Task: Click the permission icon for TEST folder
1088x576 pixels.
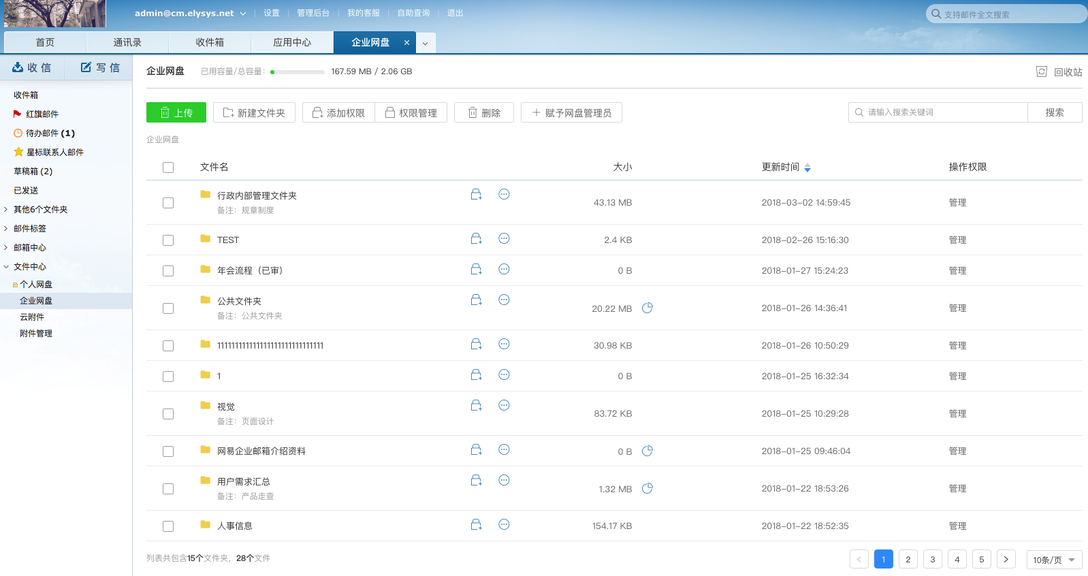Action: (476, 239)
